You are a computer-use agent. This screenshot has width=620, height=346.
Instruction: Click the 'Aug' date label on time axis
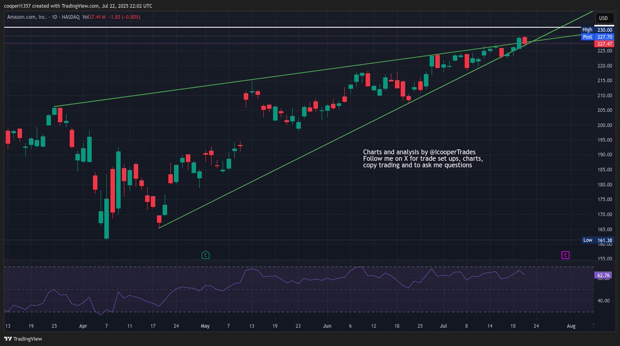click(x=571, y=326)
